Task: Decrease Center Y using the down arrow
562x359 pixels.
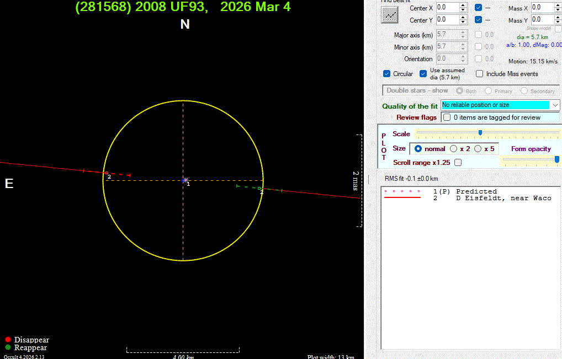Action: (x=464, y=22)
